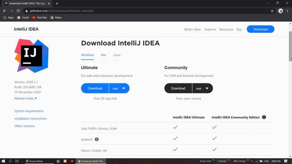Open Resources in navigation
The image size is (292, 164).
[x=226, y=29]
